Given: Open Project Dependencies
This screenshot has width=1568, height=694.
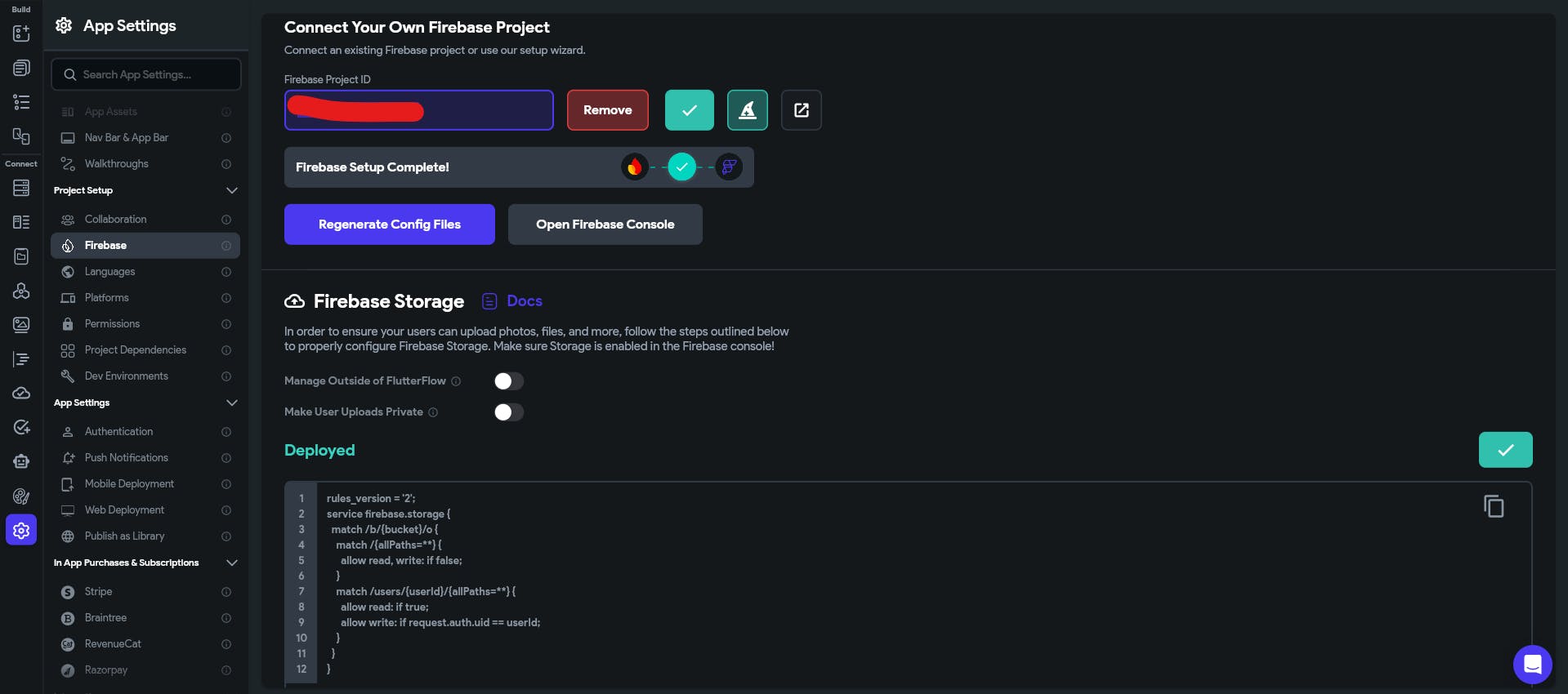Looking at the screenshot, I should pyautogui.click(x=145, y=350).
